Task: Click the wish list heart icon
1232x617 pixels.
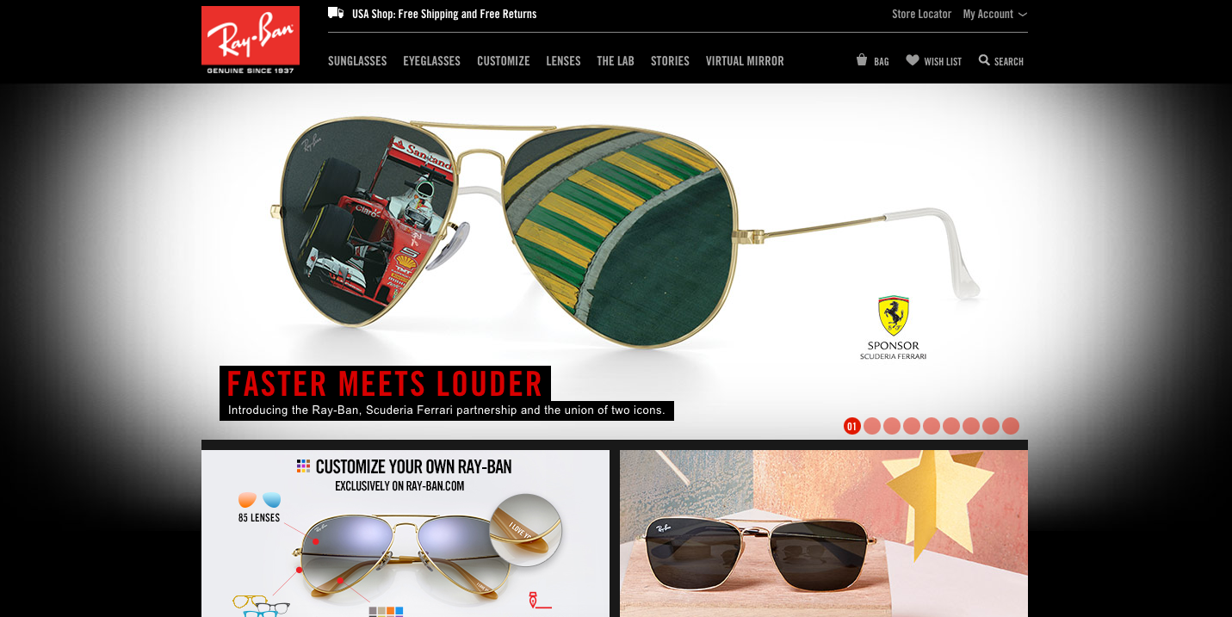Action: pos(913,60)
